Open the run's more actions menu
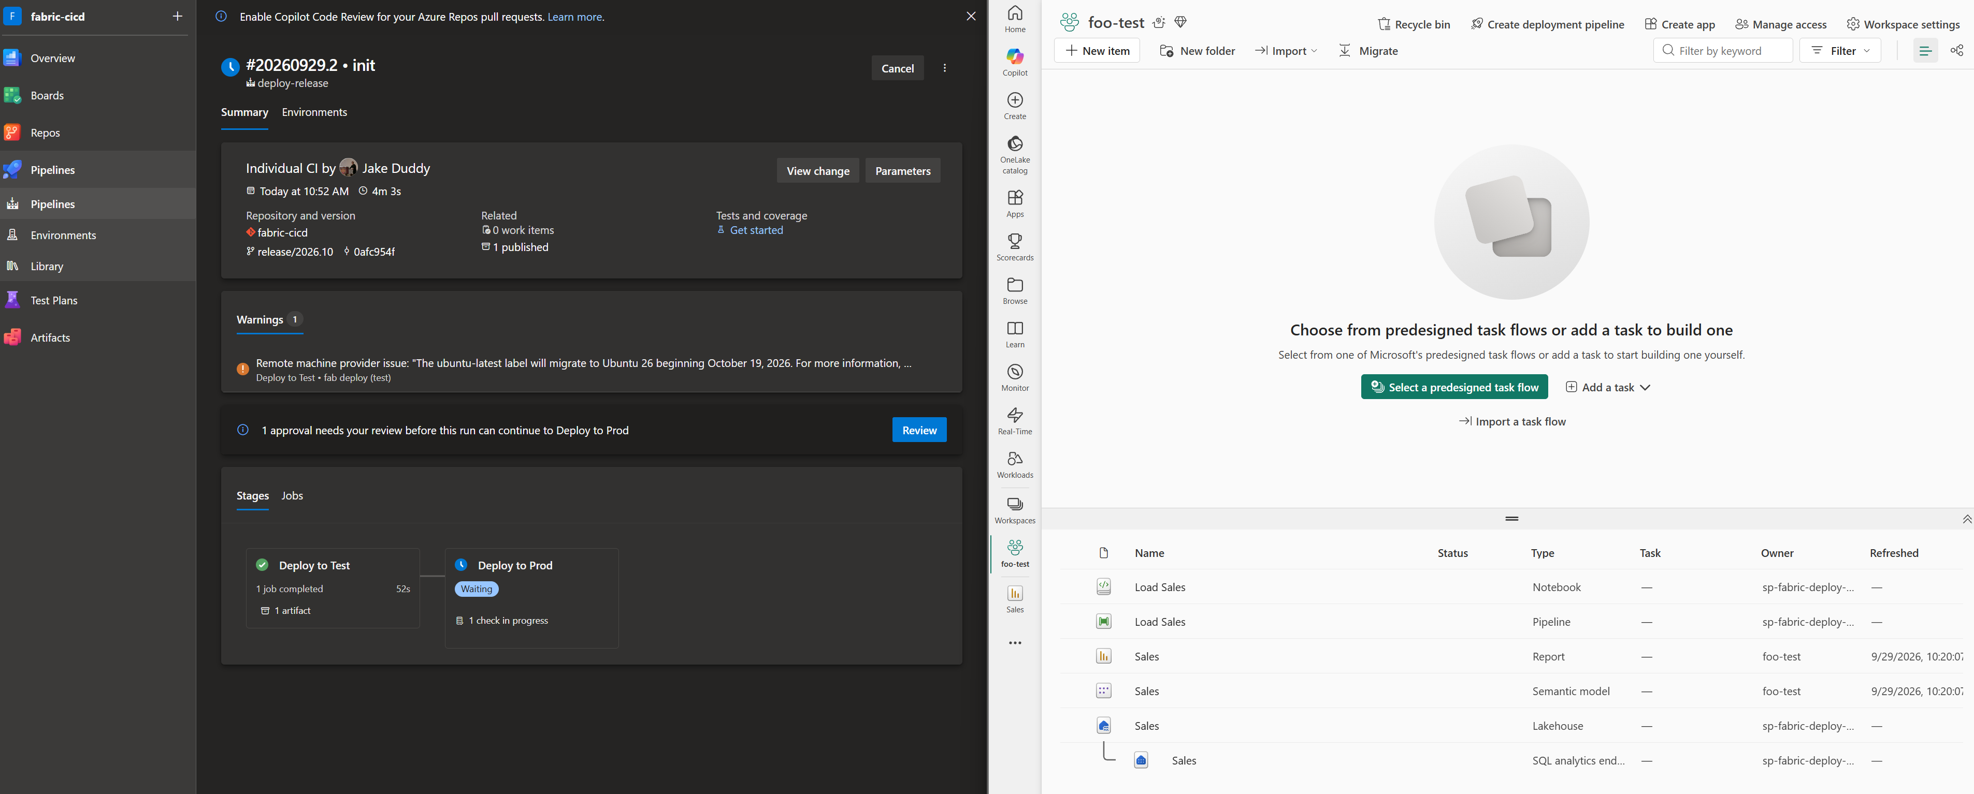This screenshot has height=794, width=1974. [945, 68]
